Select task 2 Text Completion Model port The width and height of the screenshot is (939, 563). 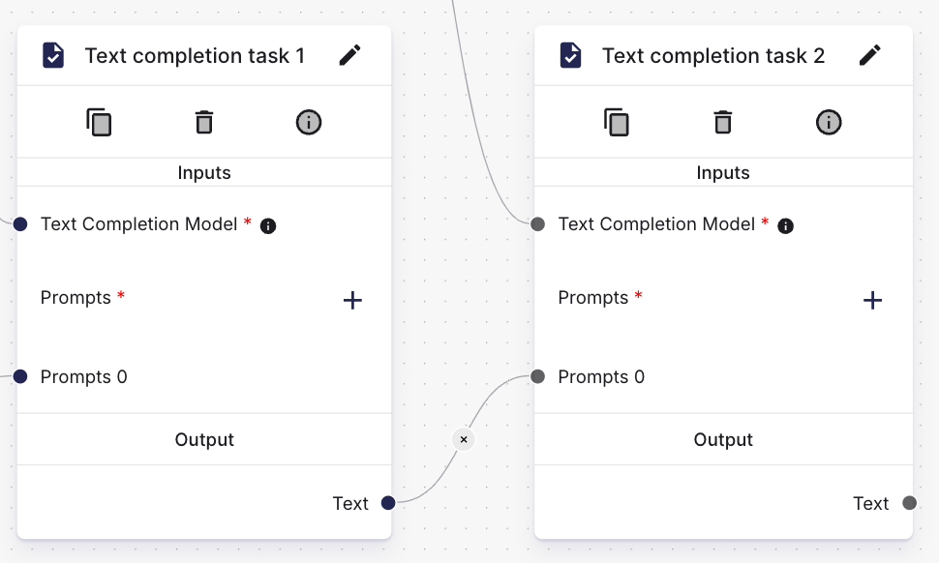[538, 223]
